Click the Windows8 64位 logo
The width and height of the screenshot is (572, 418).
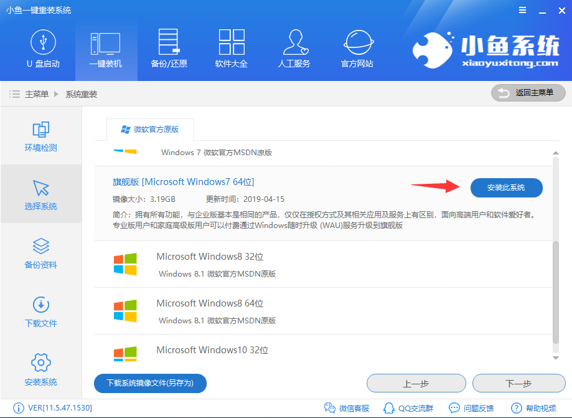coord(125,311)
